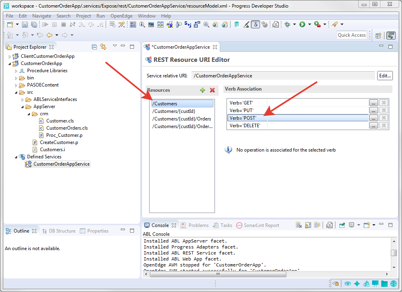Click the presentation board icon in status bar
The width and height of the screenshot is (402, 292).
[x=375, y=284]
